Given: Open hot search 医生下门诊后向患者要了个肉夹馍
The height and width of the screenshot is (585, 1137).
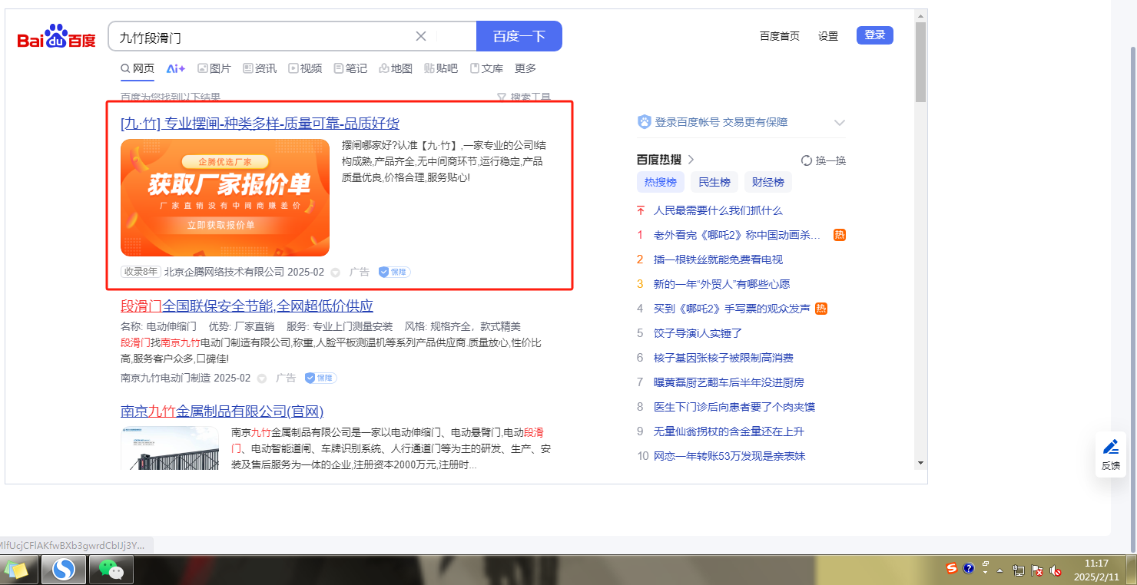Looking at the screenshot, I should pyautogui.click(x=734, y=407).
